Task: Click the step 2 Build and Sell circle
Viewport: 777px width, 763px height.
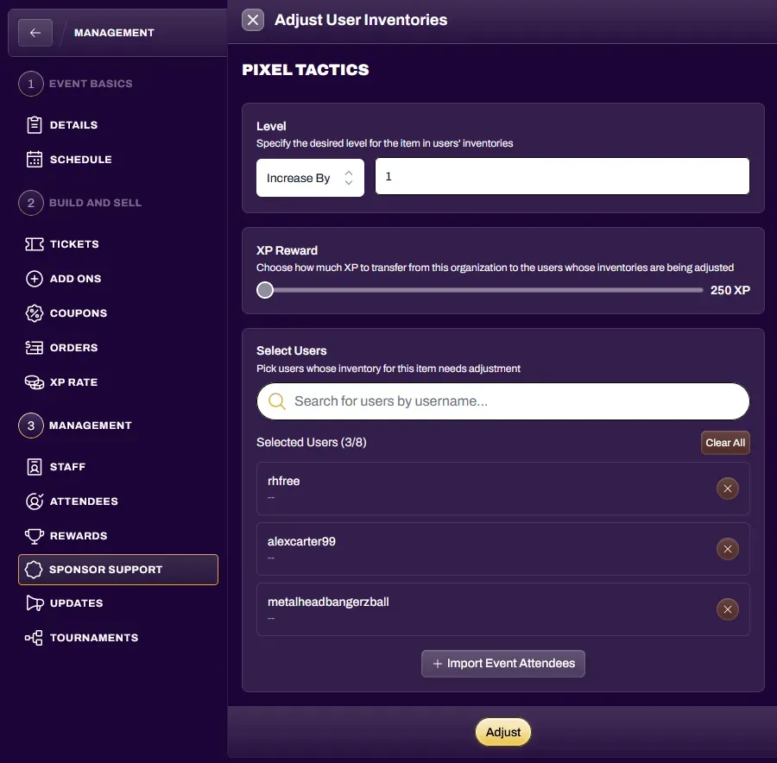Action: (x=31, y=203)
